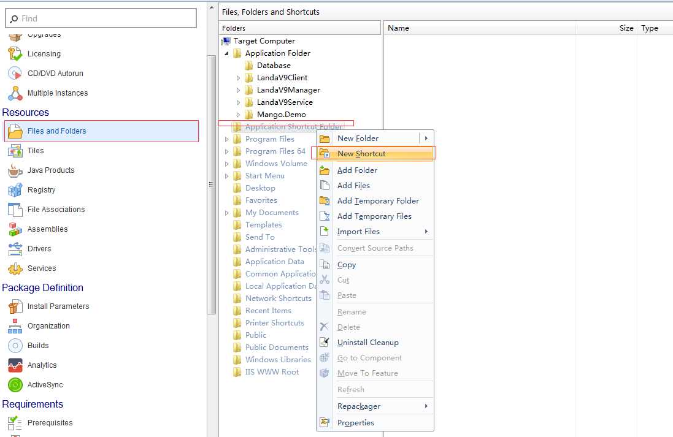The image size is (673, 437).
Task: Select the Builds disc icon
Action: (x=15, y=346)
